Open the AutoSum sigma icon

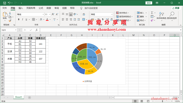pos(152,13)
